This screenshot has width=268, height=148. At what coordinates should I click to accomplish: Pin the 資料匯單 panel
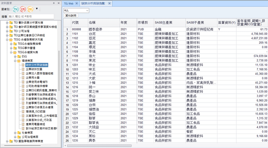pyautogui.click(x=55, y=3)
